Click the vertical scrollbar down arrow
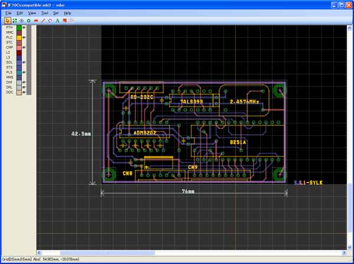The height and width of the screenshot is (264, 354). 349,247
